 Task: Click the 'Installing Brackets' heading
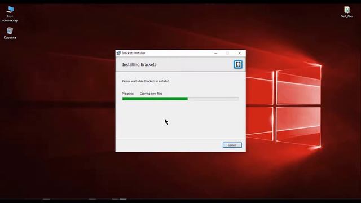(x=139, y=65)
